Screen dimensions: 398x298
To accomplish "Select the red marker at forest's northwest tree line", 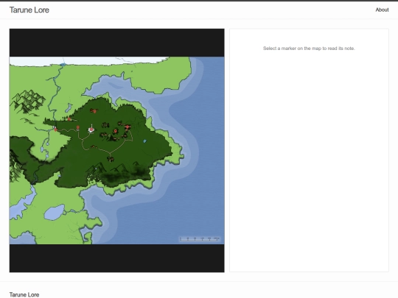I will tap(69, 119).
